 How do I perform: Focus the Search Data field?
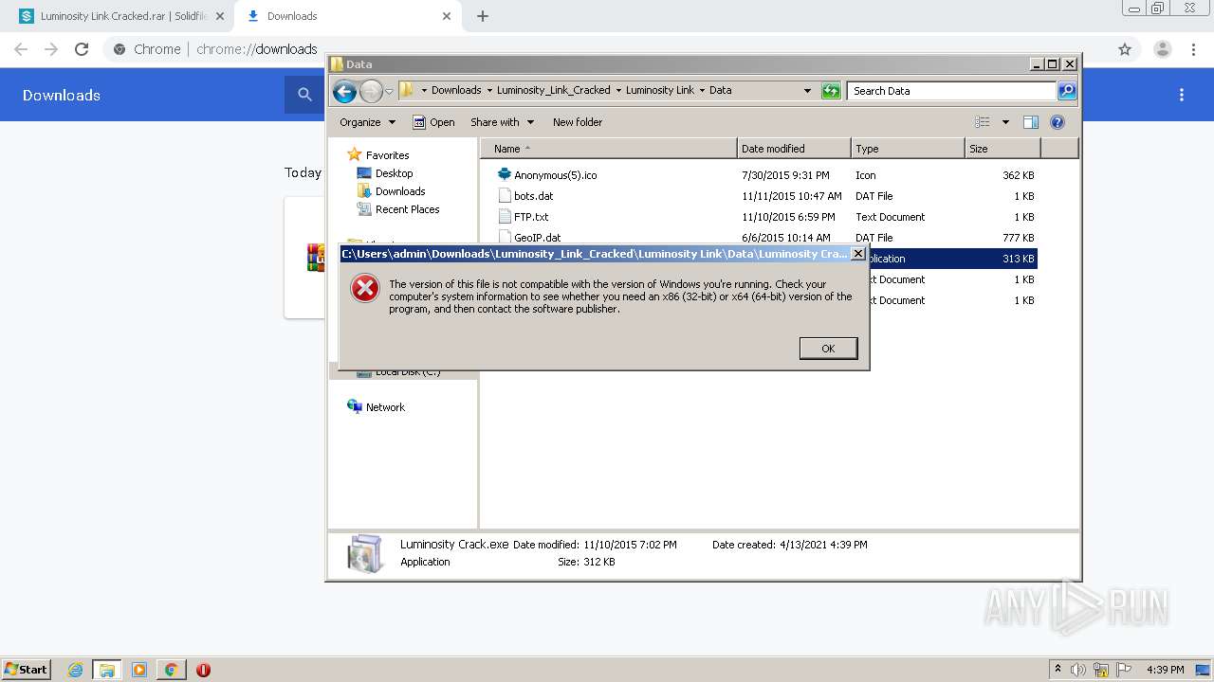(951, 91)
